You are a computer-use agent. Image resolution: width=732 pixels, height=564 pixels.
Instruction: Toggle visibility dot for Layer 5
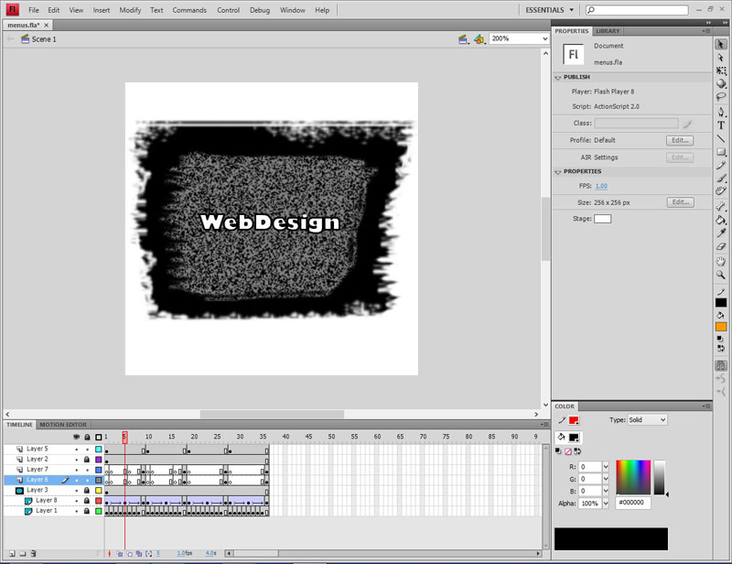(x=77, y=450)
